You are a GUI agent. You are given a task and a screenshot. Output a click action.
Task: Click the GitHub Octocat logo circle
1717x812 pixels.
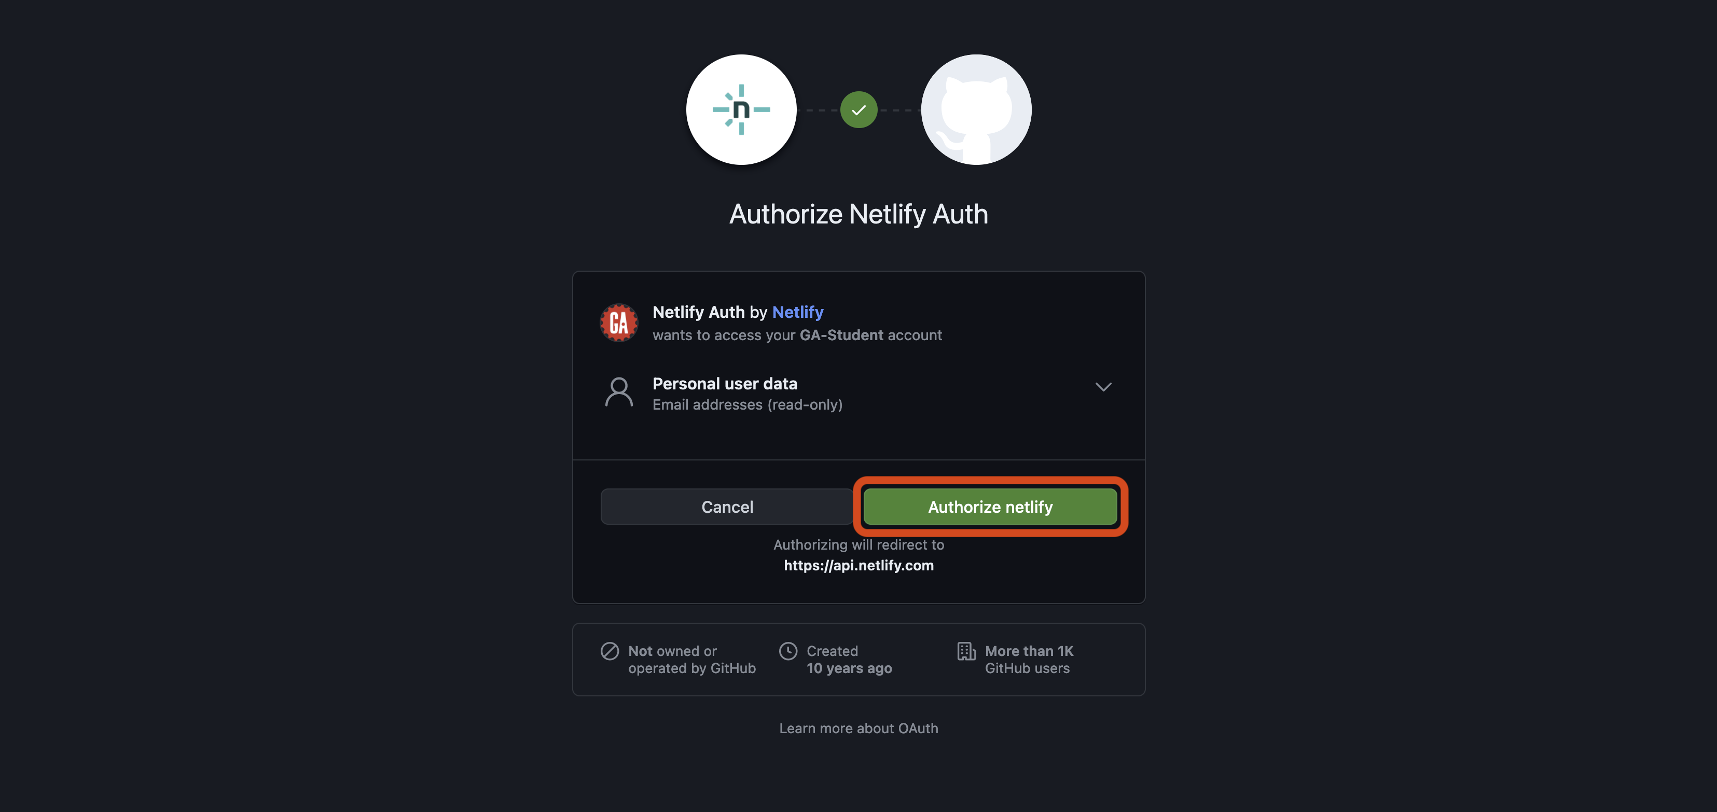[x=976, y=110]
